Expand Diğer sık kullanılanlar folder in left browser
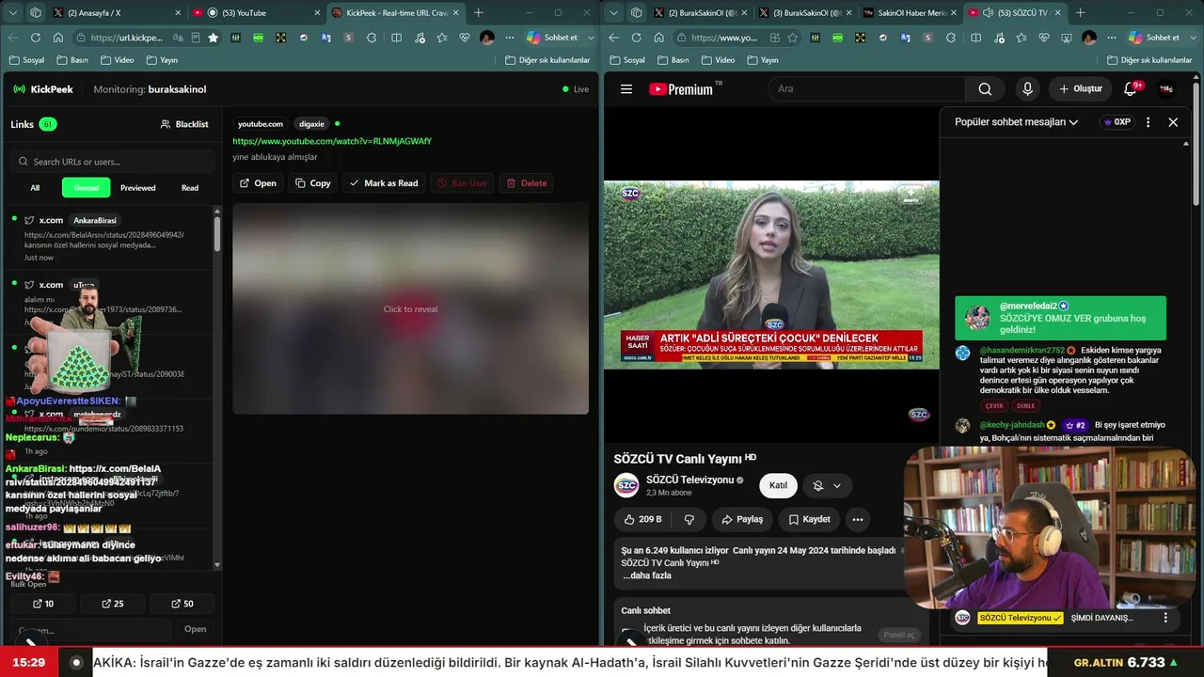Viewport: 1204px width, 677px height. click(x=547, y=60)
